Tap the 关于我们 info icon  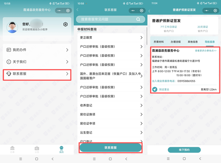(x=9, y=62)
